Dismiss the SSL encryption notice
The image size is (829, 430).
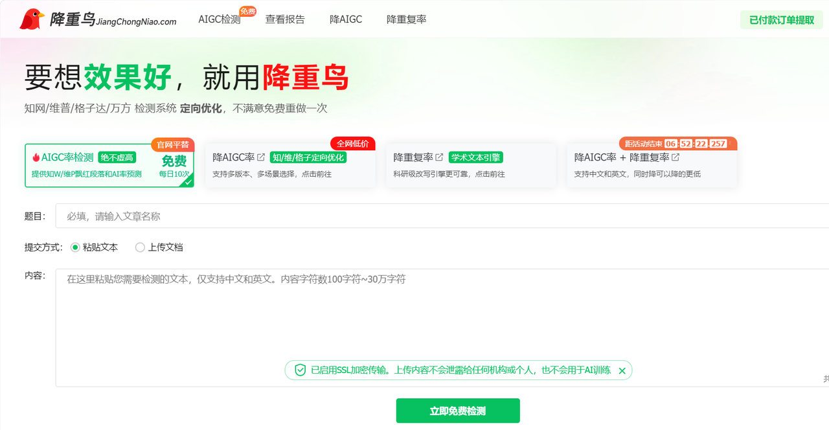coord(622,370)
